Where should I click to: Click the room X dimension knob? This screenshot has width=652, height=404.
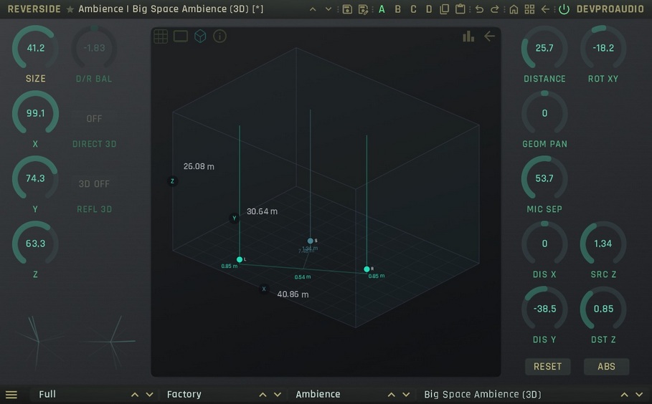[35, 113]
